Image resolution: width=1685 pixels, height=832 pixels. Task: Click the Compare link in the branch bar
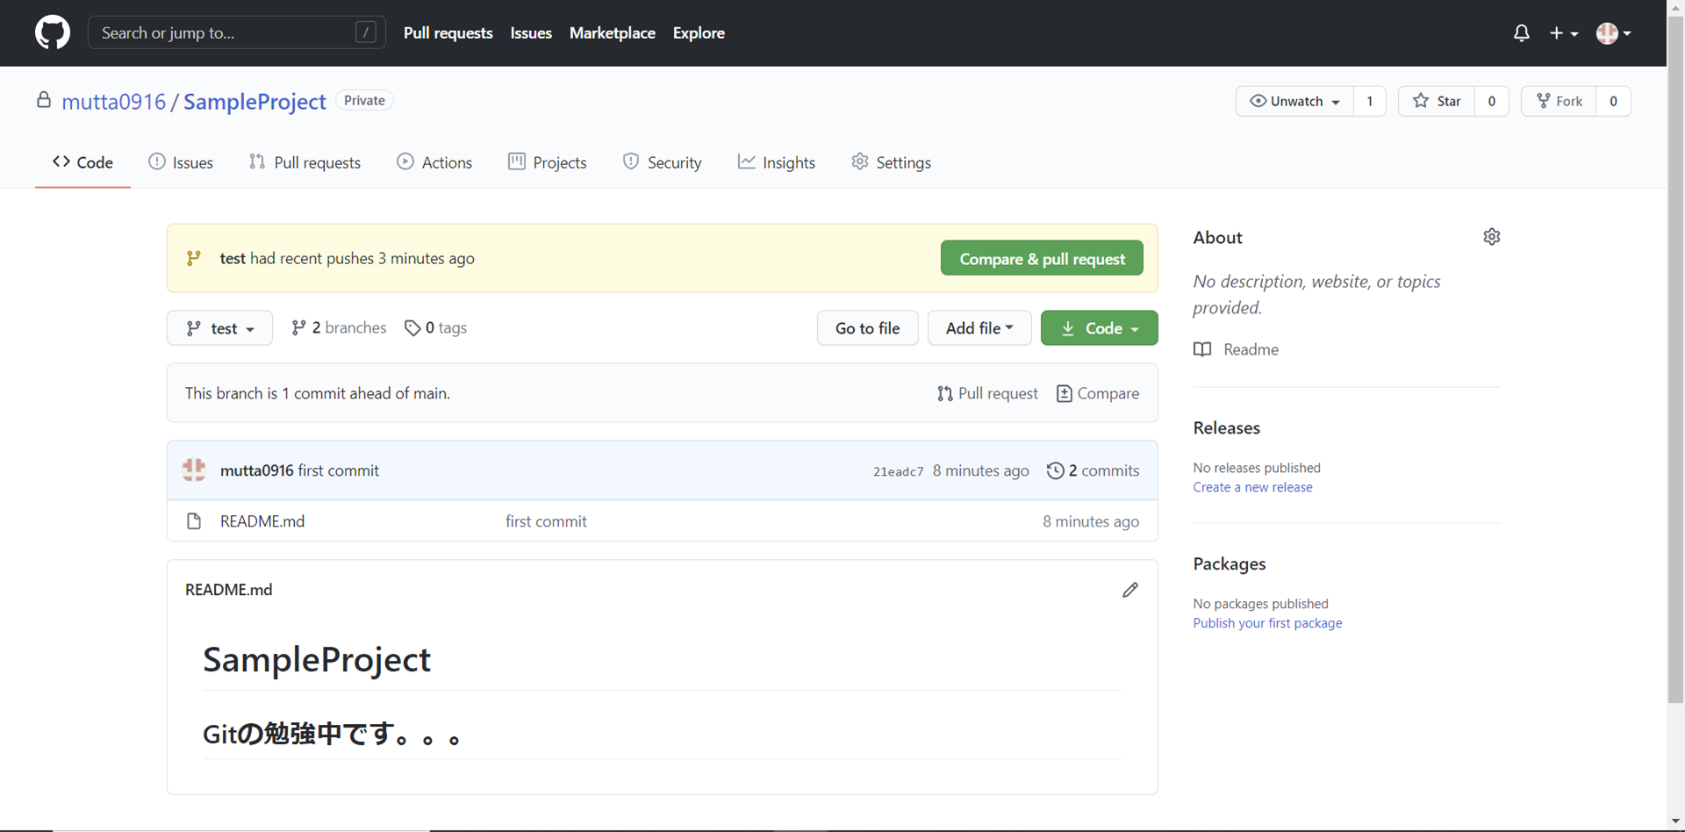pos(1098,393)
